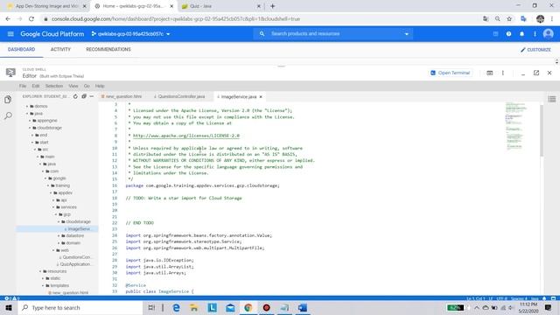The height and width of the screenshot is (315, 560).
Task: Open File Explorer from taskbar
Action: 194,307
